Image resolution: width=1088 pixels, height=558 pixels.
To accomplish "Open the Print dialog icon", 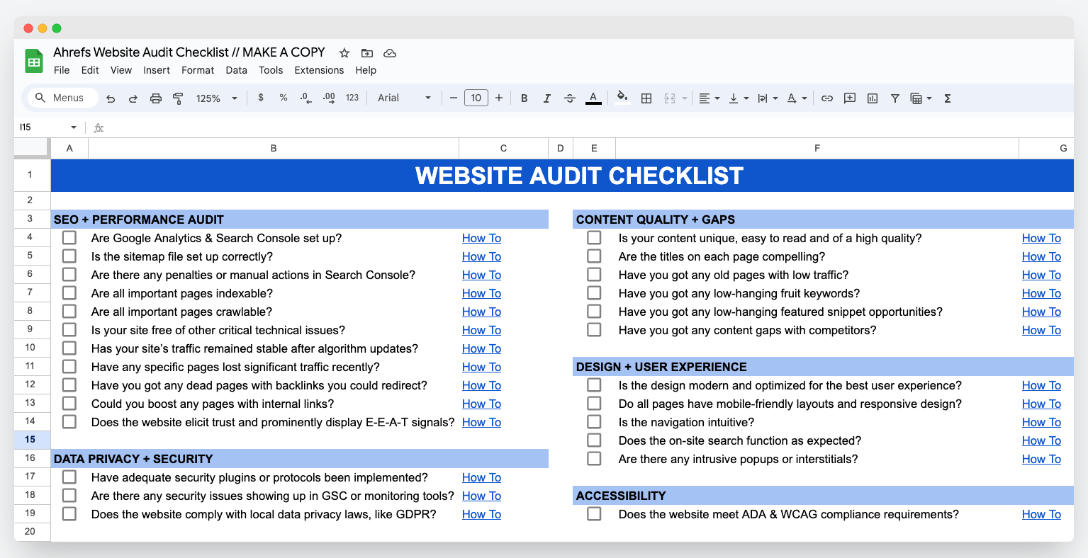I will point(155,98).
